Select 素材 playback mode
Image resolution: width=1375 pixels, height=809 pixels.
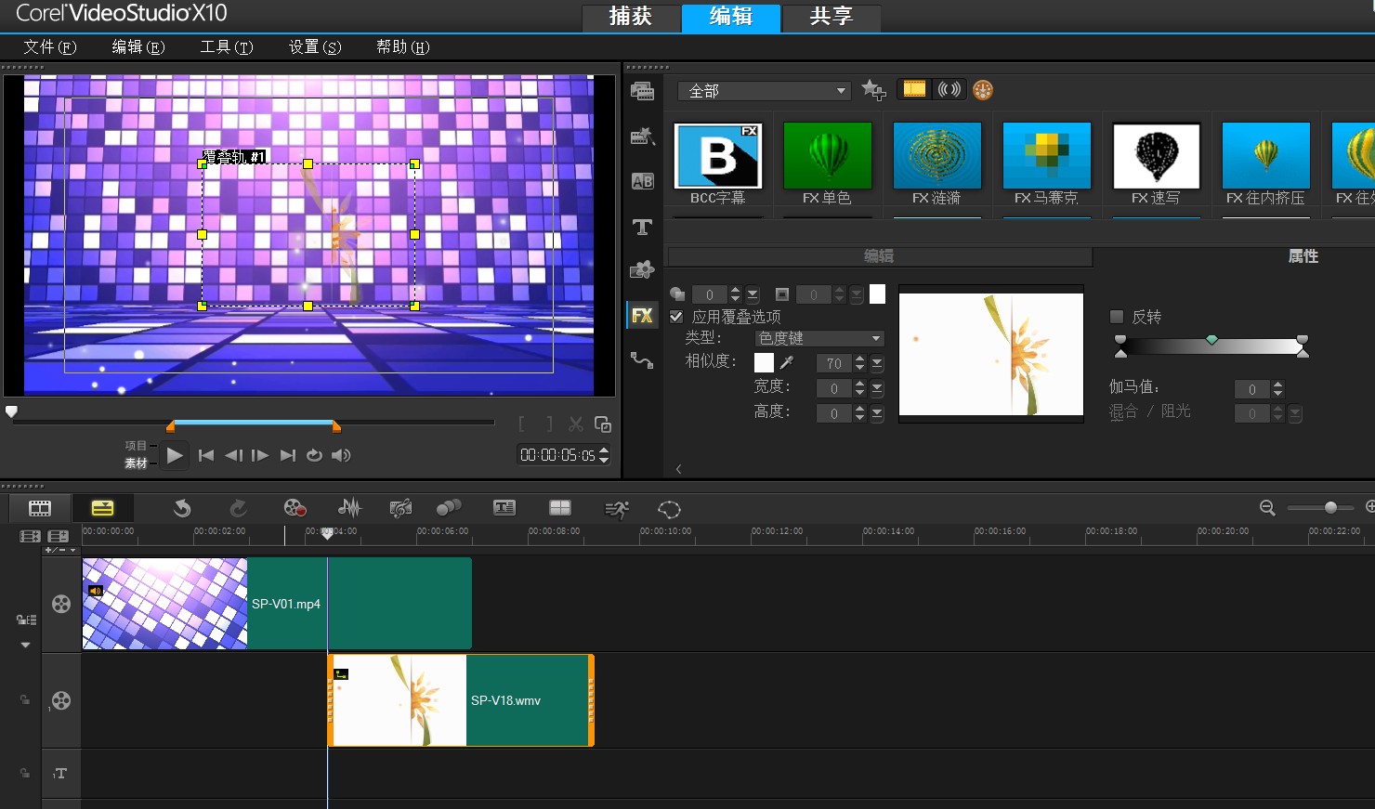(x=136, y=463)
